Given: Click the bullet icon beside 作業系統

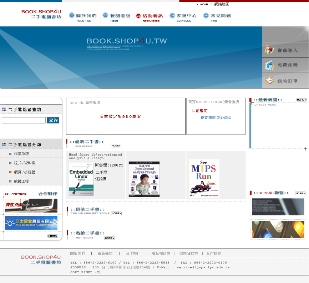Looking at the screenshot, I should [x=10, y=154].
